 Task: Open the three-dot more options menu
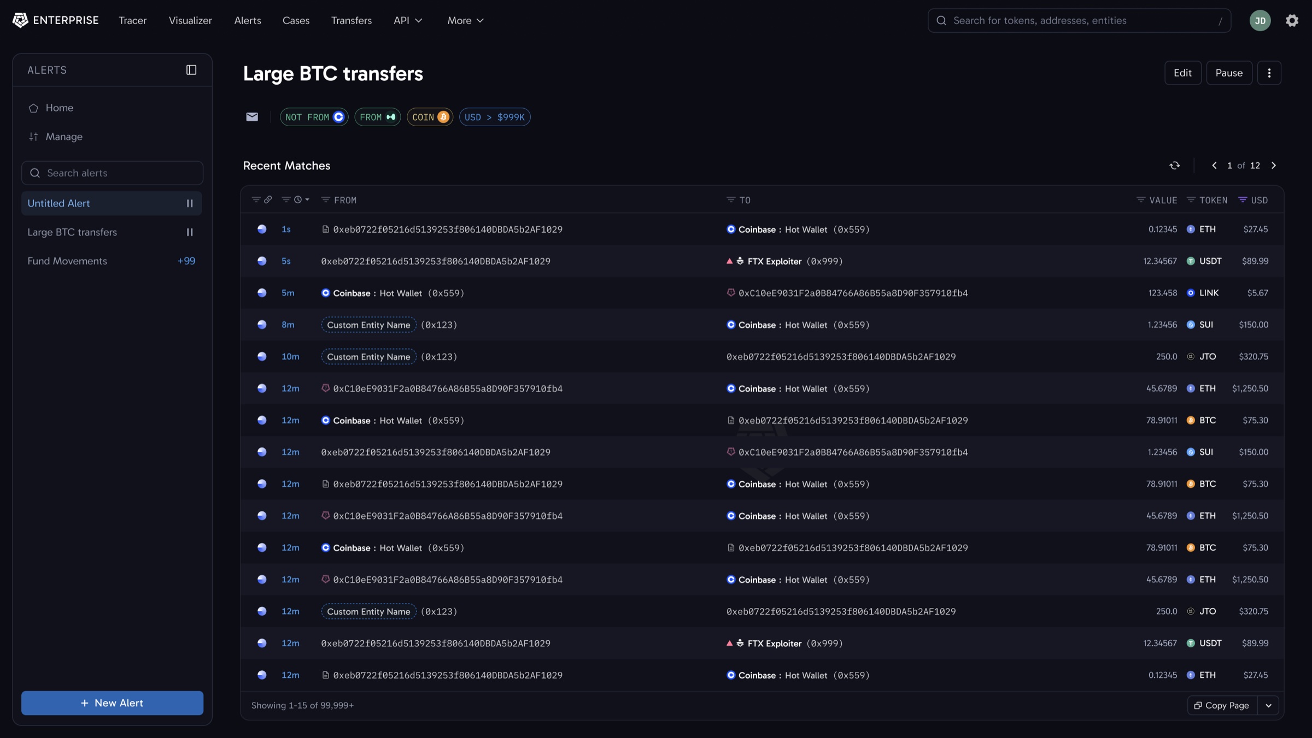pos(1269,73)
